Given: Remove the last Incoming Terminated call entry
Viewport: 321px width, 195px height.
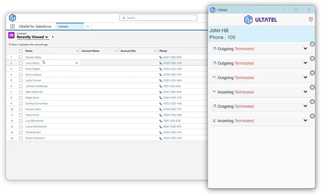Looking at the screenshot, I should [312, 116].
